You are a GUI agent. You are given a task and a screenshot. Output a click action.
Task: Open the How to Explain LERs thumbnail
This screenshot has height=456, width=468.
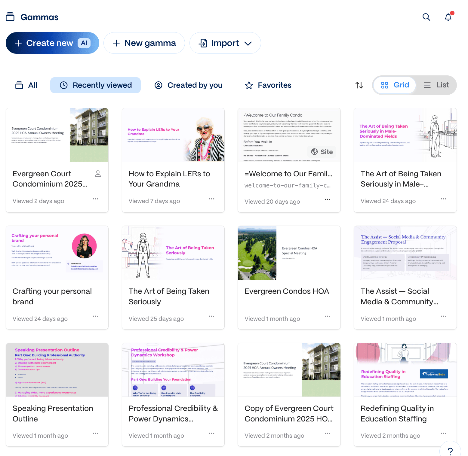[x=173, y=135]
